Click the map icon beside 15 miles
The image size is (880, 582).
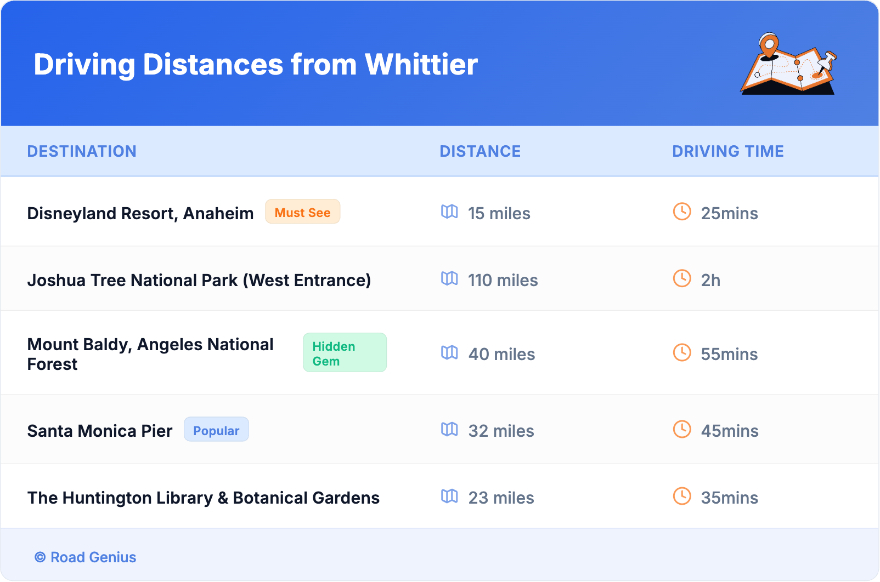point(449,212)
